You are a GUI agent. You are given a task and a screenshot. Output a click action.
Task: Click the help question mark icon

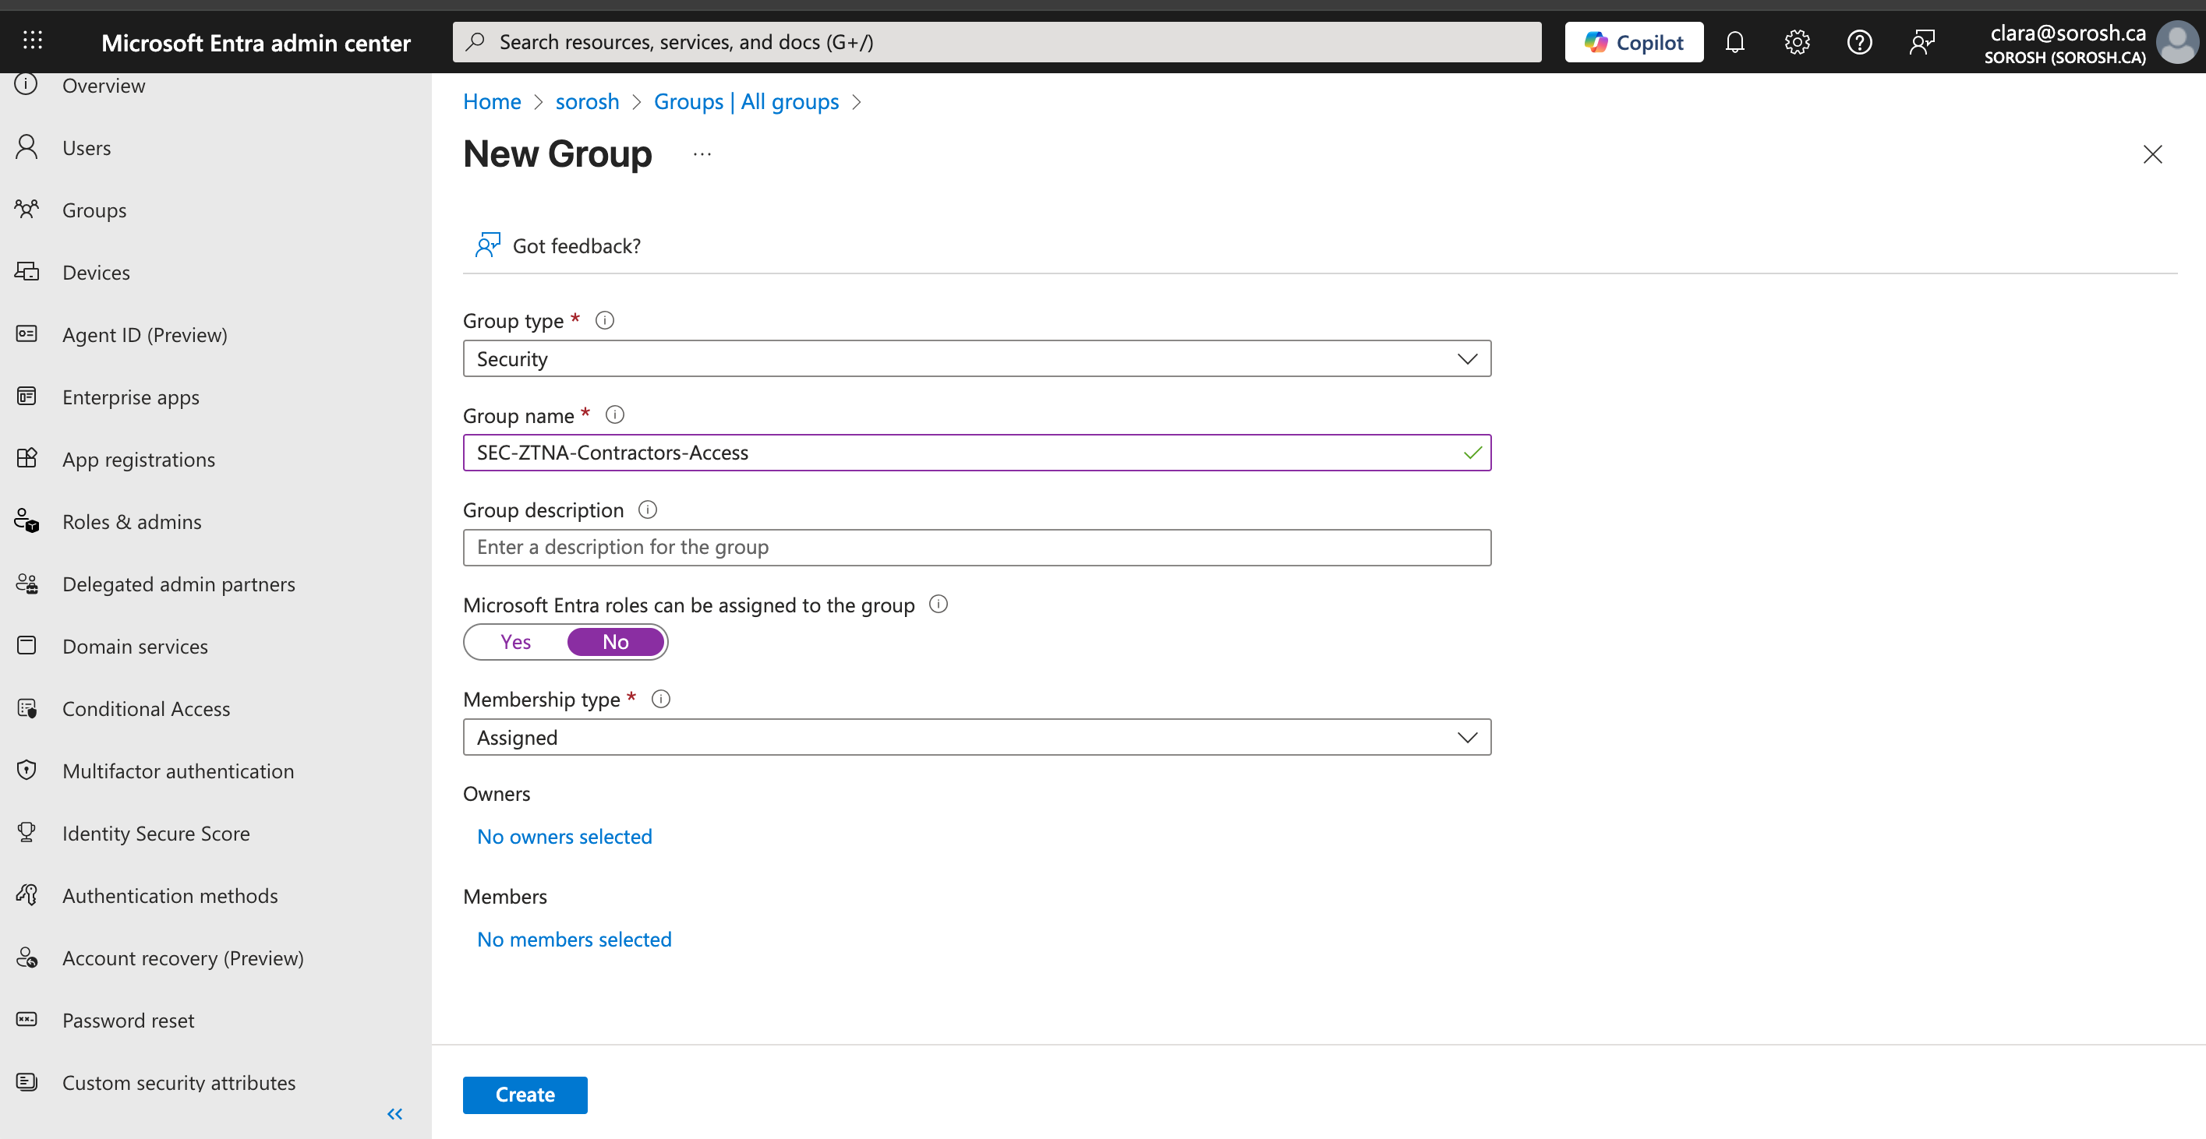pyautogui.click(x=1859, y=42)
